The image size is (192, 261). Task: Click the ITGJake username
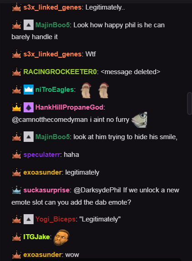[37, 237]
